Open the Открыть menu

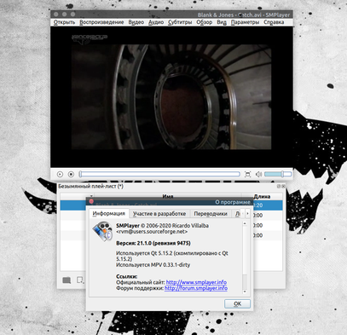click(x=65, y=22)
